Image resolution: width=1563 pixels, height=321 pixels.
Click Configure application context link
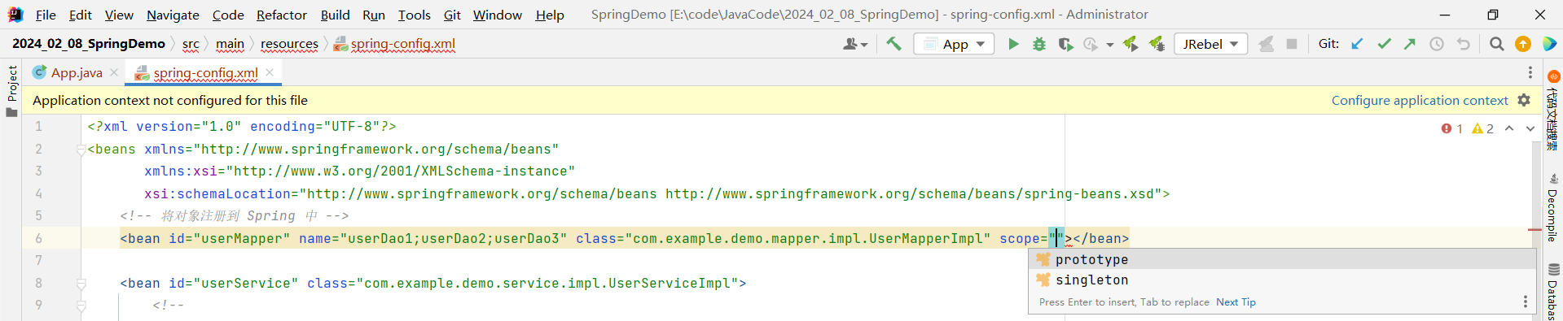point(1420,100)
